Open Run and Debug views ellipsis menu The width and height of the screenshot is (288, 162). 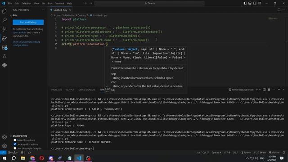43,10
